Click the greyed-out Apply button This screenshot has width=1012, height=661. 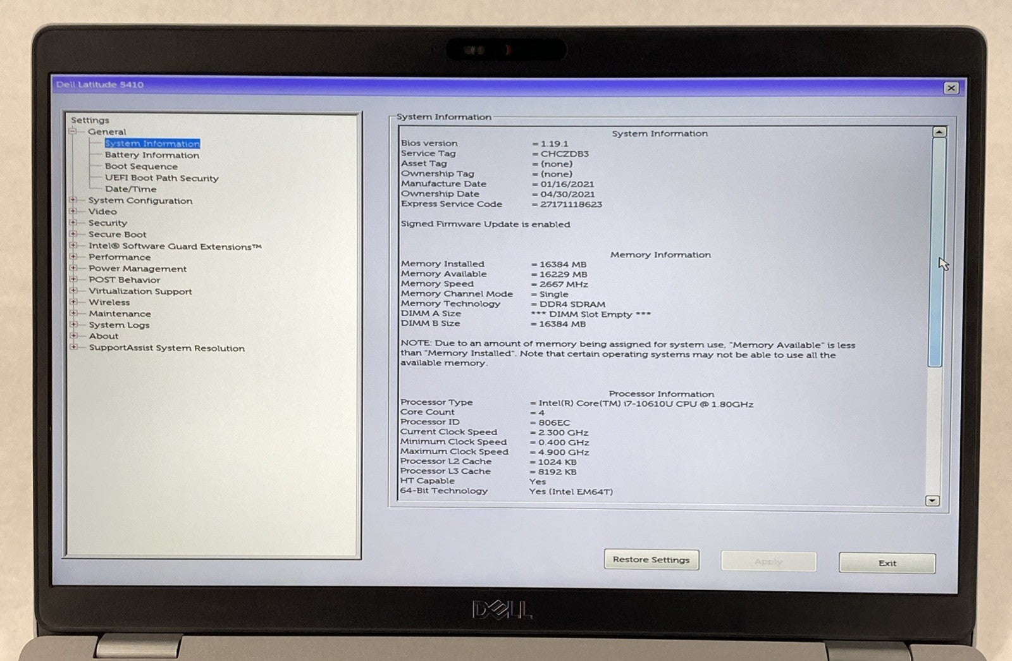coord(768,562)
